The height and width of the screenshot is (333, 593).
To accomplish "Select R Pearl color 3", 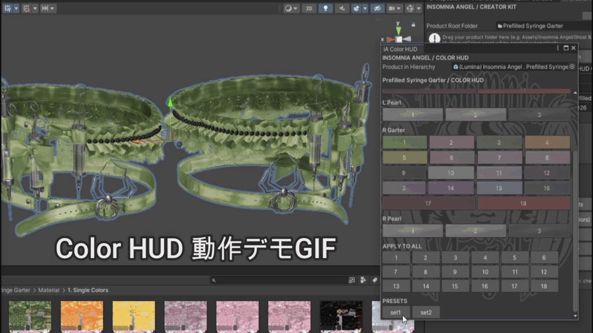I will [x=539, y=231].
